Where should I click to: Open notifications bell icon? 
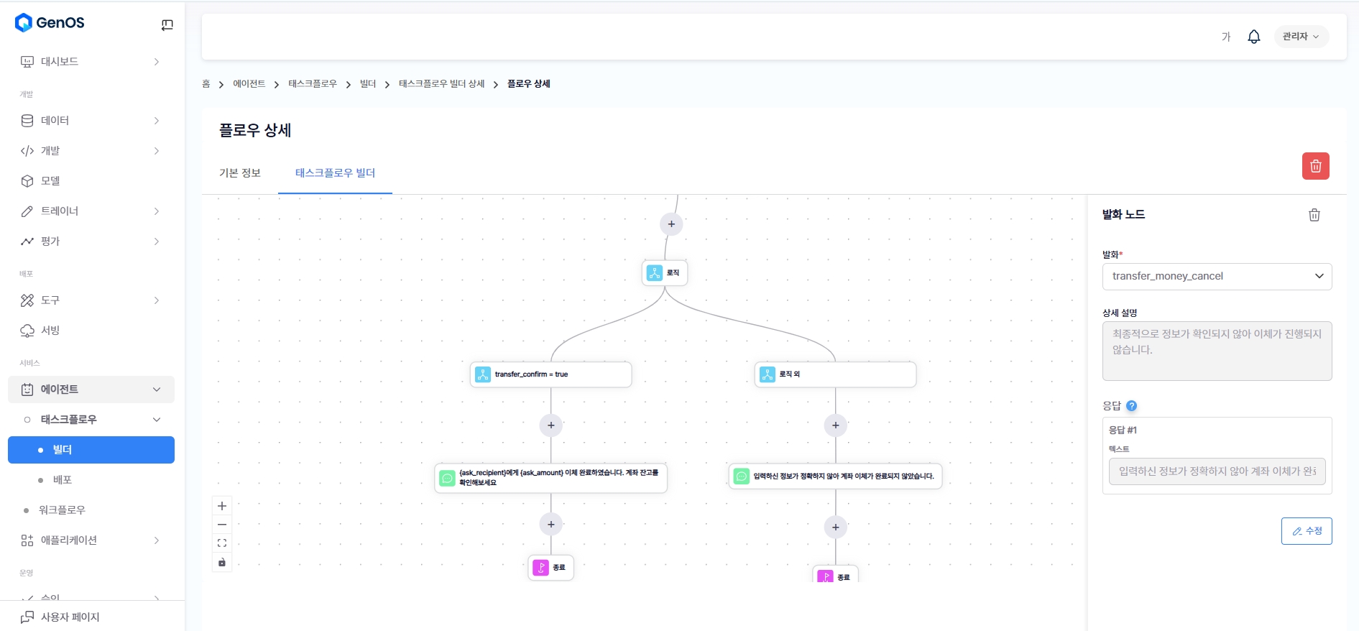(1253, 37)
